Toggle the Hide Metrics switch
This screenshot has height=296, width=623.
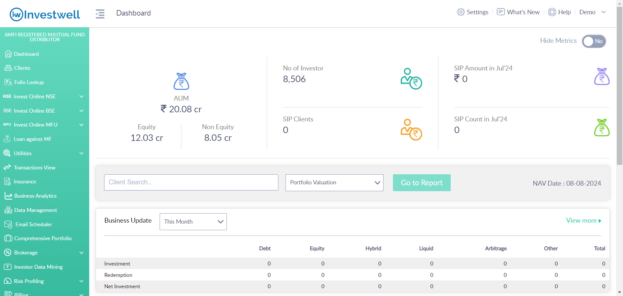(x=594, y=41)
